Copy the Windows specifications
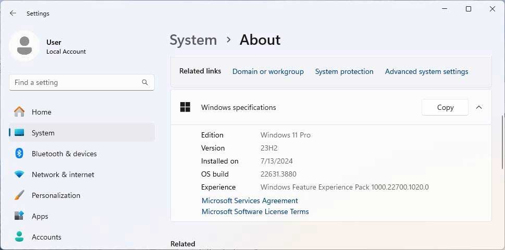This screenshot has width=505, height=250. (445, 107)
